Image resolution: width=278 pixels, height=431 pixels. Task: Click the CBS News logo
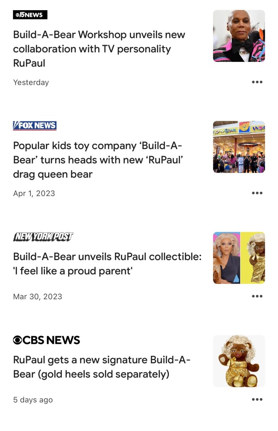click(x=46, y=340)
